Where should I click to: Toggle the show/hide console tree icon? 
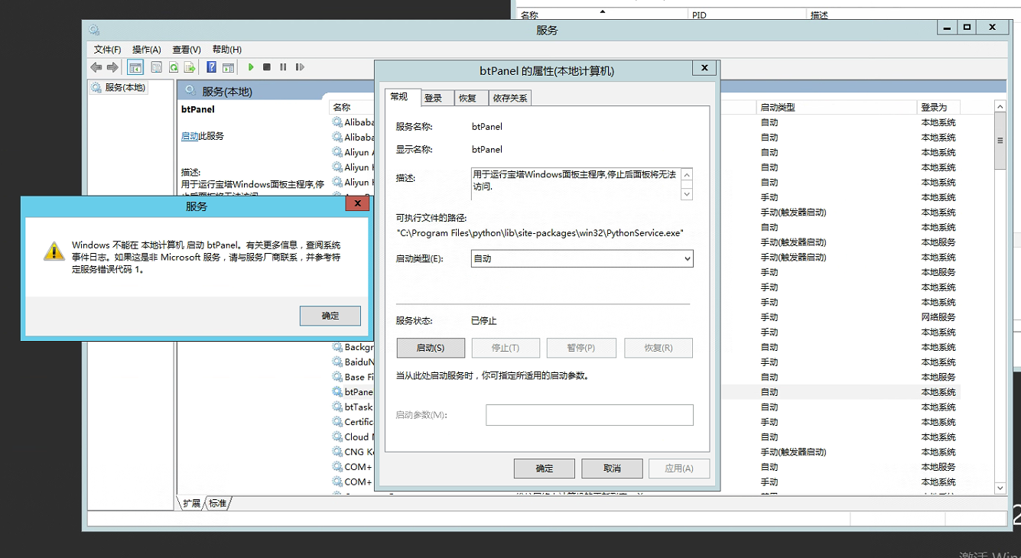point(135,67)
